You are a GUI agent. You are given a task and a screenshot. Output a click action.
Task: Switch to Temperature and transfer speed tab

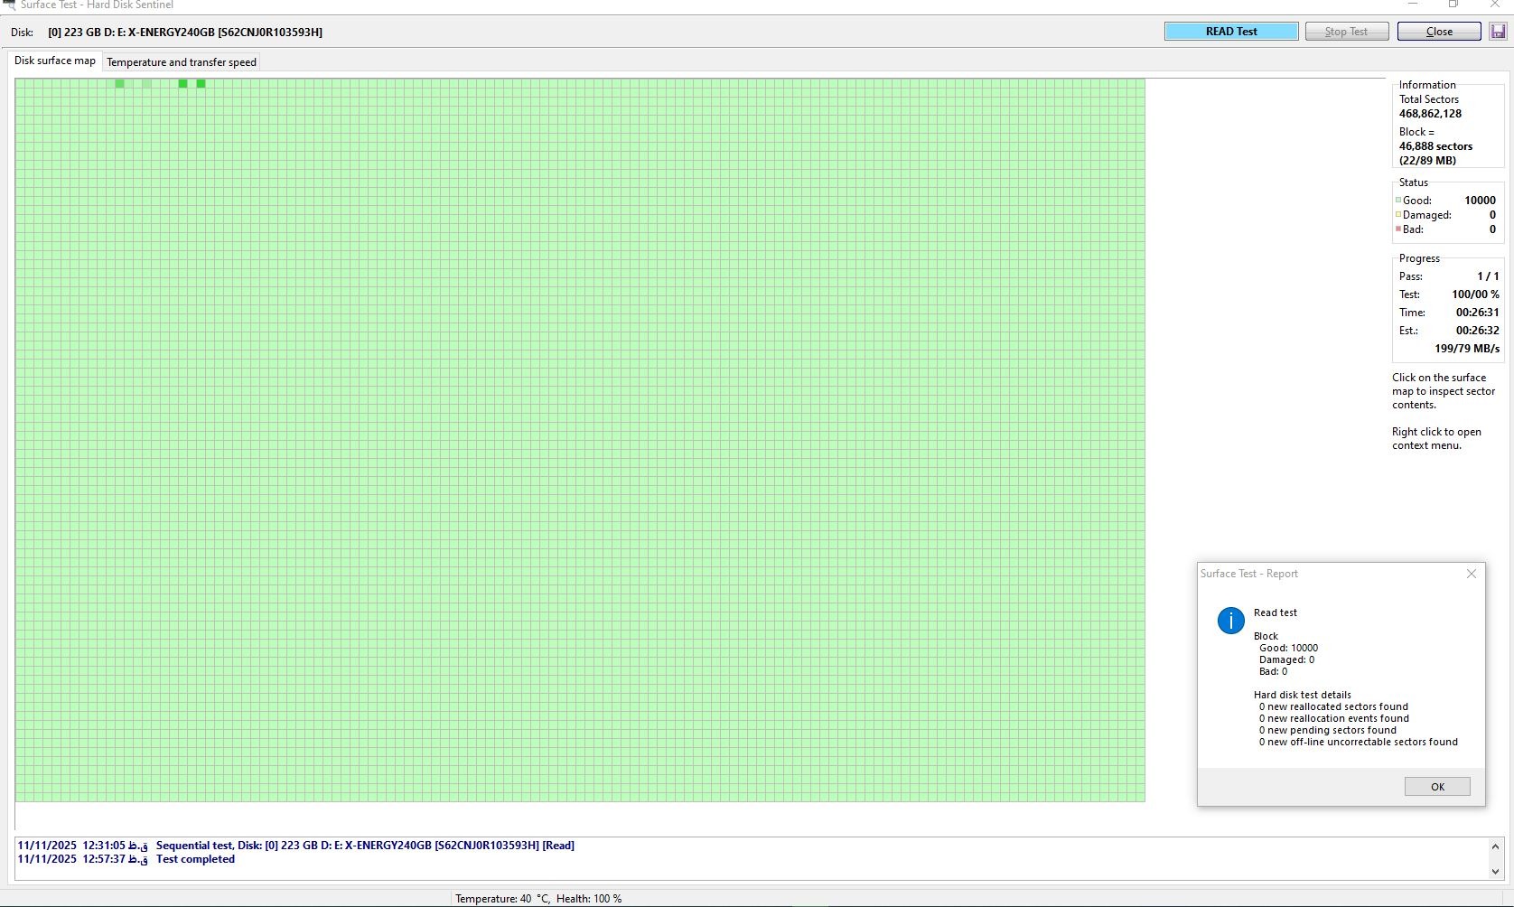182,62
